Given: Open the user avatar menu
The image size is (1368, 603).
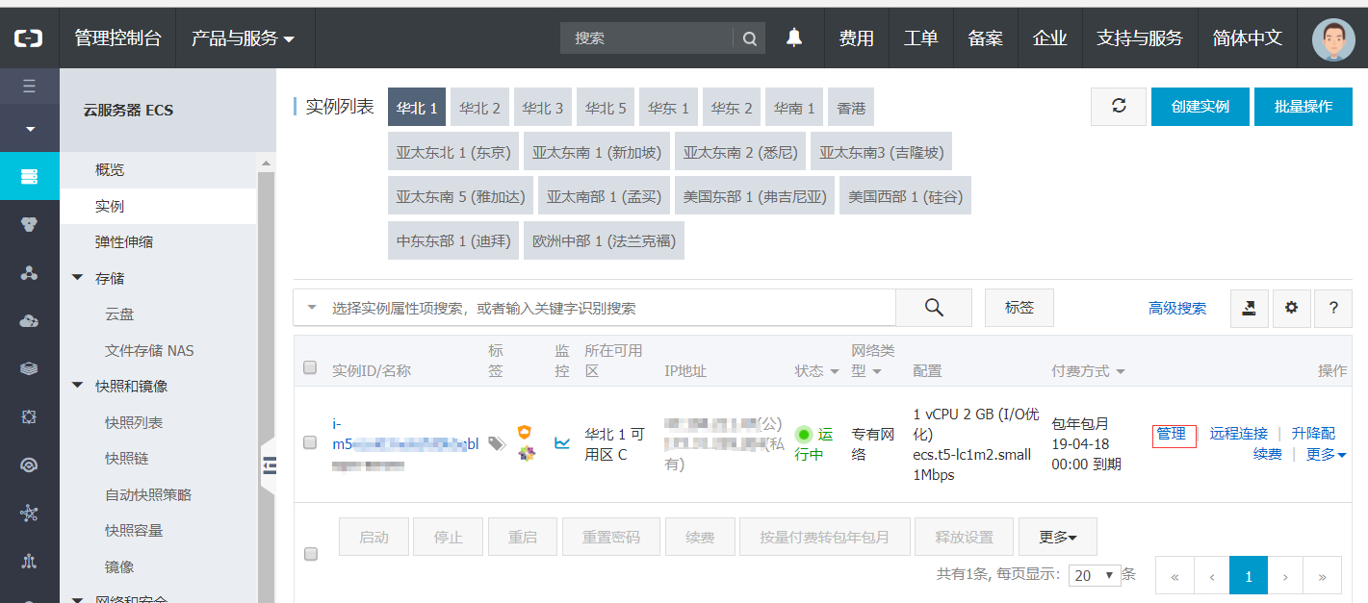Looking at the screenshot, I should 1333,39.
